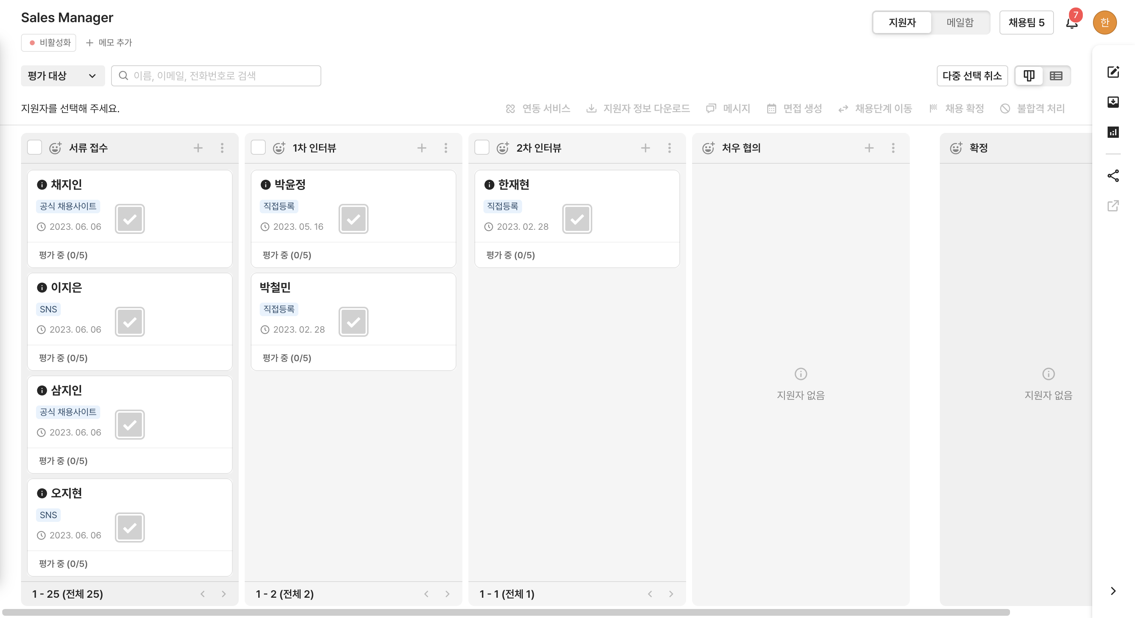
Task: Go to previous page in 서류 접수 column
Action: pos(203,594)
